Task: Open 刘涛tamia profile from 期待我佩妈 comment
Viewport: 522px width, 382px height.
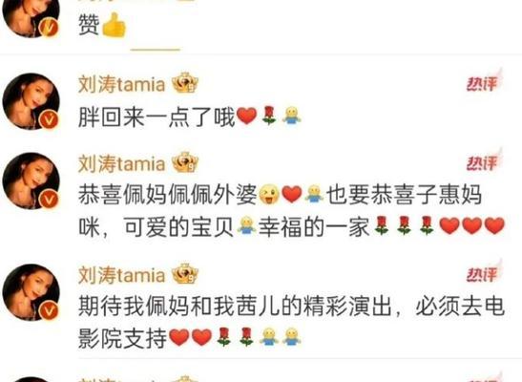Action: [x=121, y=275]
